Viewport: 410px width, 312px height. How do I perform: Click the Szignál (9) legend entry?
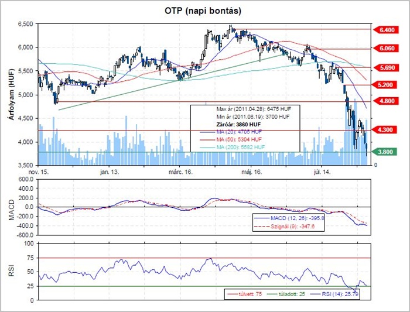coord(285,227)
